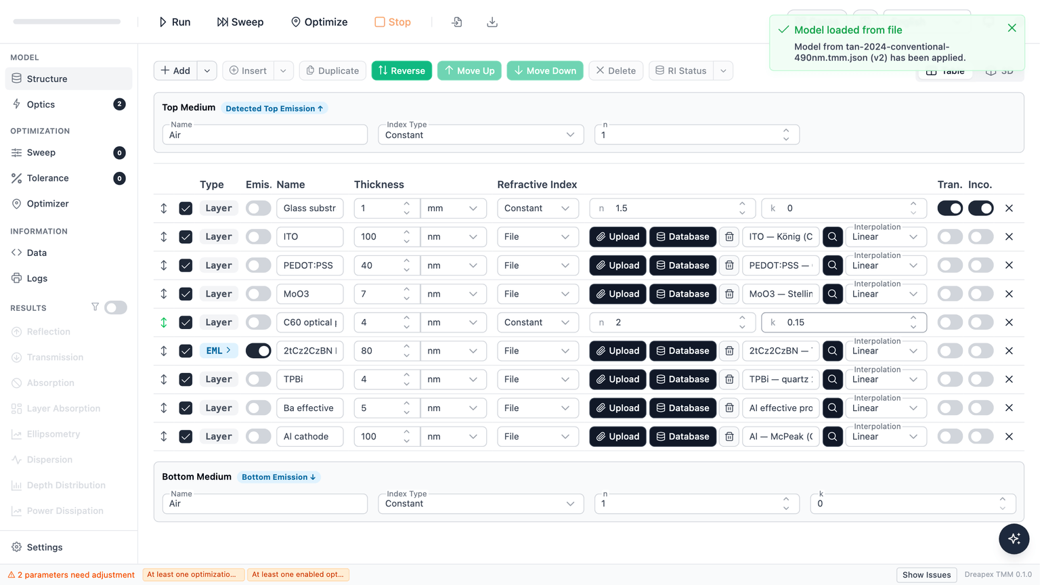The width and height of the screenshot is (1040, 585).
Task: Search material for the MoO3 layer
Action: (x=832, y=294)
